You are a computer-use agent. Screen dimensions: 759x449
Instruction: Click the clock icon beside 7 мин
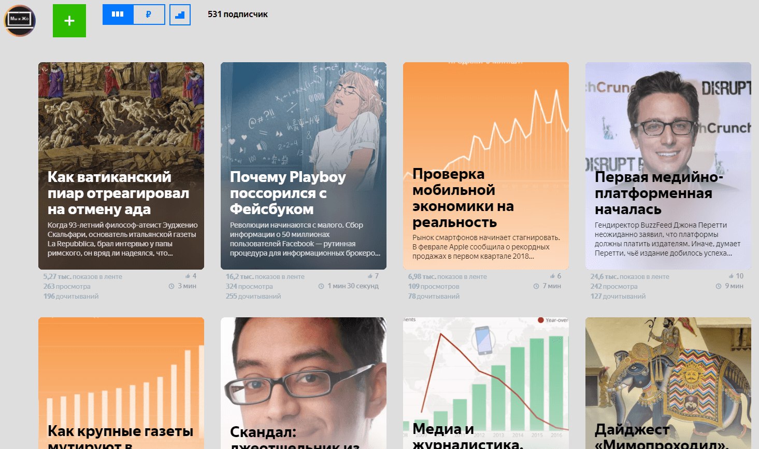536,286
